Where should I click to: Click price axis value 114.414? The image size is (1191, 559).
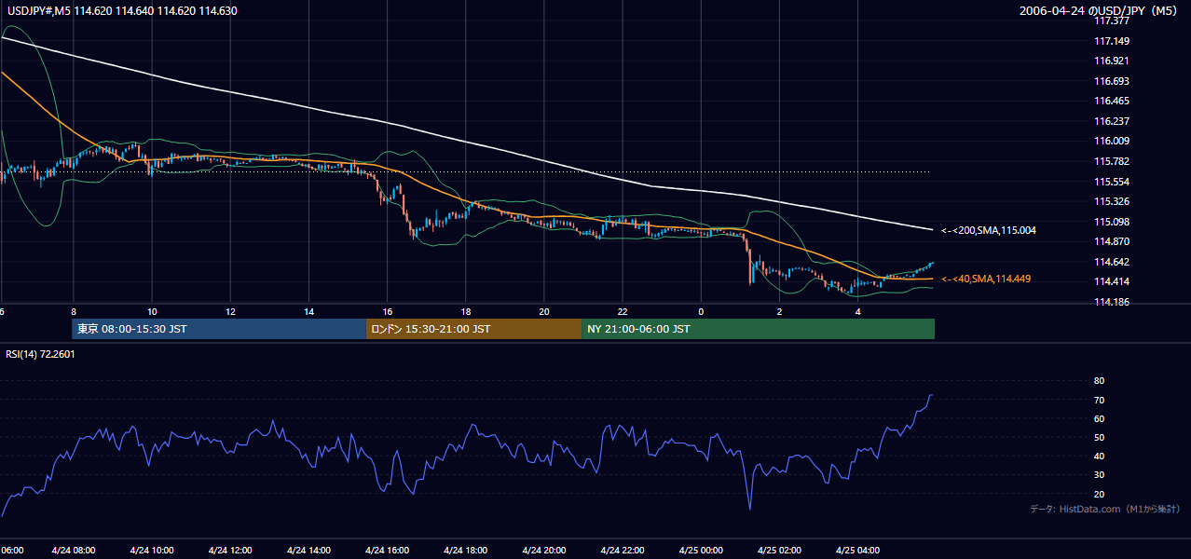coord(1111,281)
